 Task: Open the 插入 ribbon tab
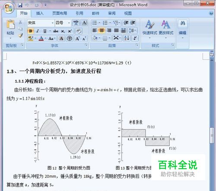point(40,13)
